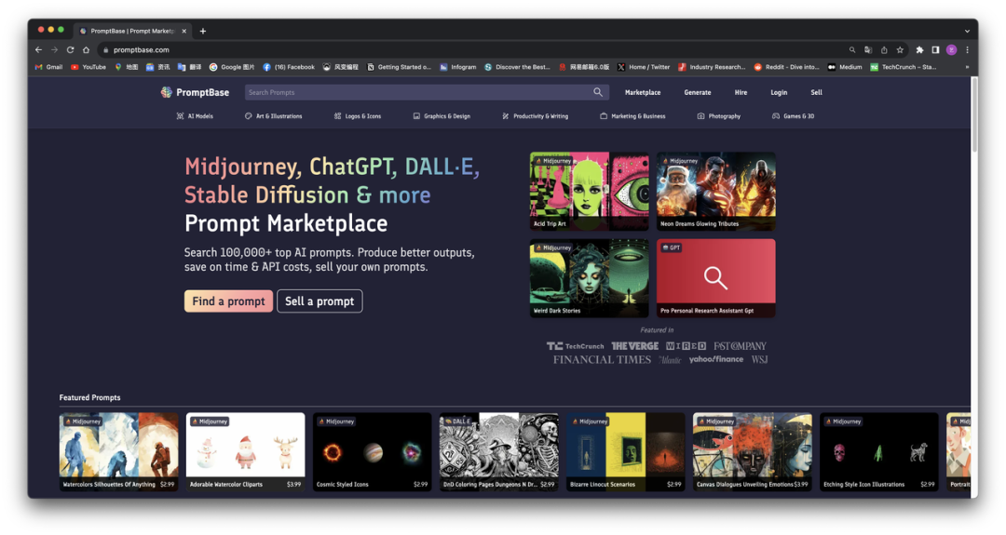Viewport: 1006px width, 535px height.
Task: Select the Generate menu item
Action: (698, 92)
